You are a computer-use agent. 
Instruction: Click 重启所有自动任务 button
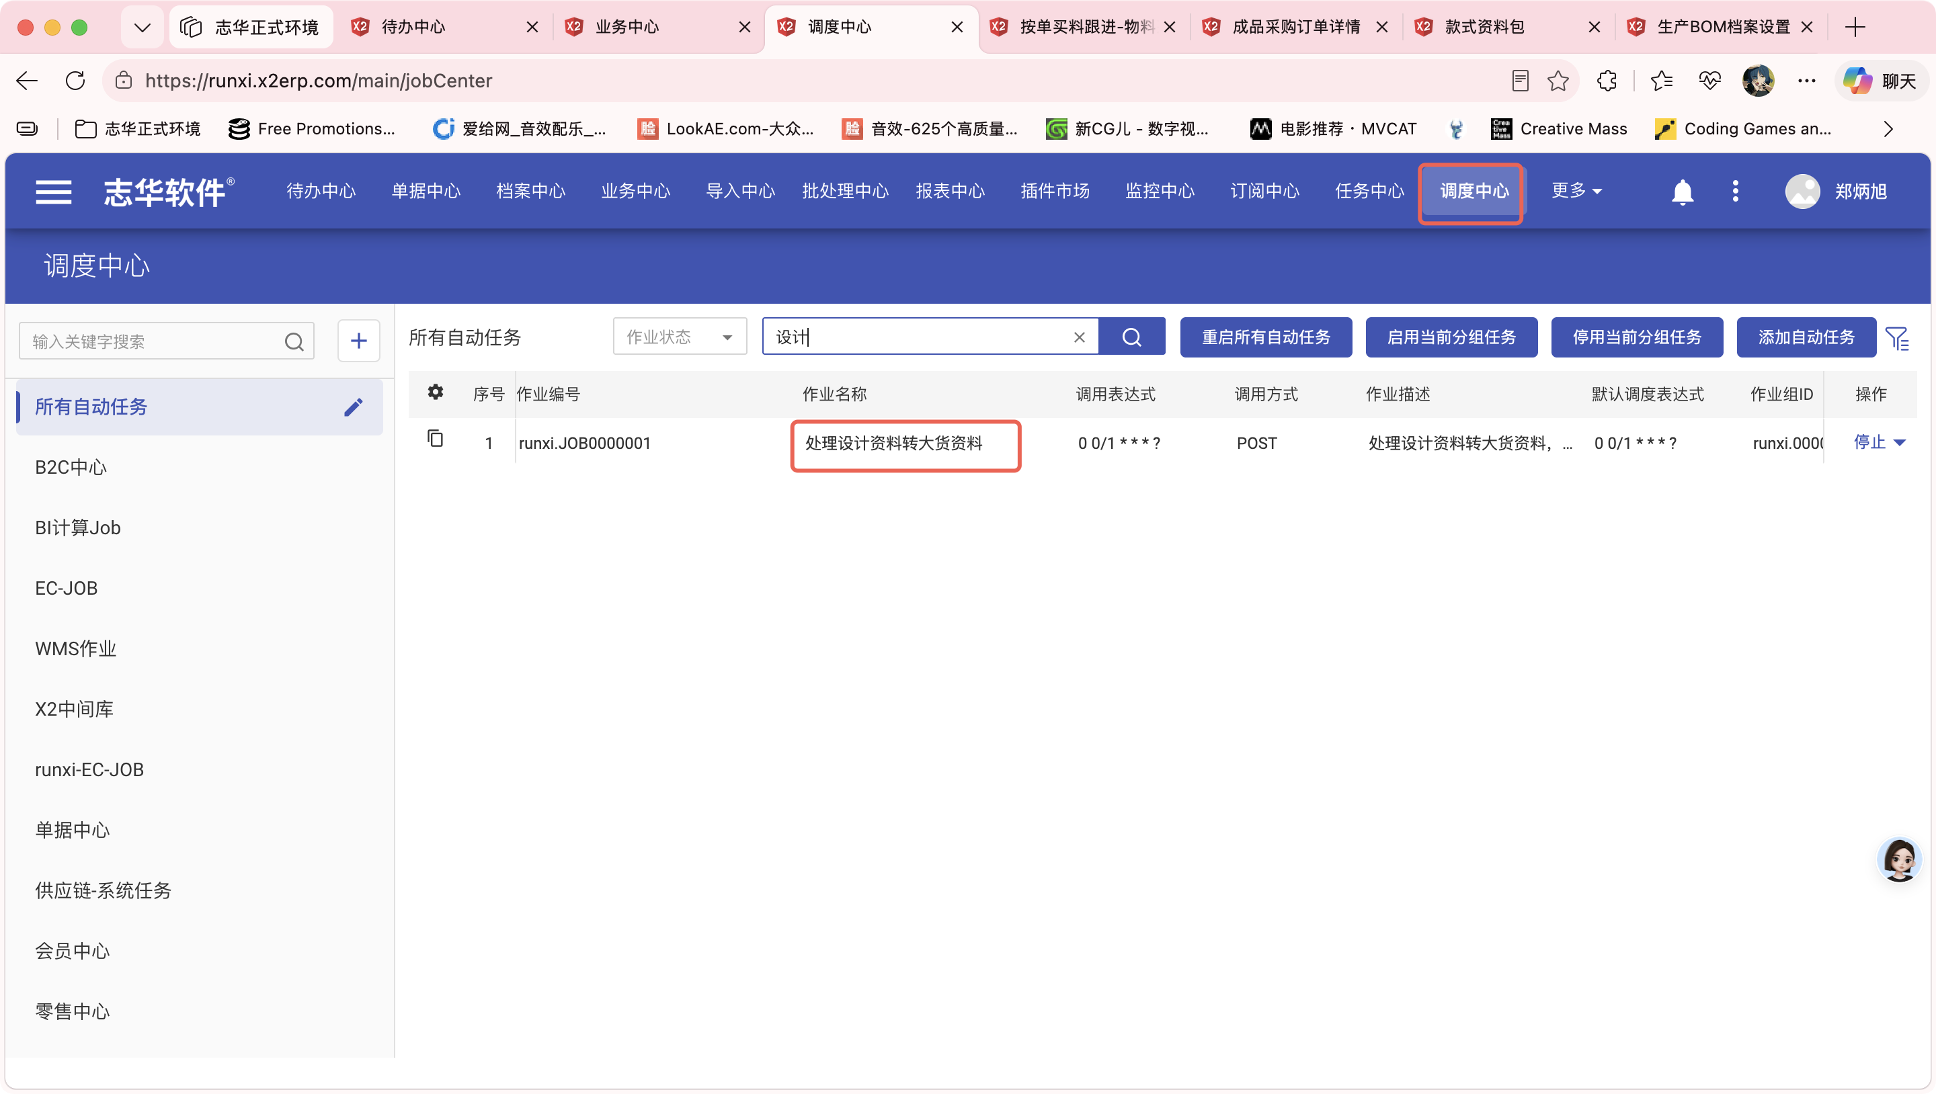point(1266,337)
